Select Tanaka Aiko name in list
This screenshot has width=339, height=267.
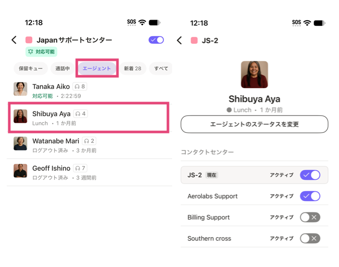coord(51,87)
